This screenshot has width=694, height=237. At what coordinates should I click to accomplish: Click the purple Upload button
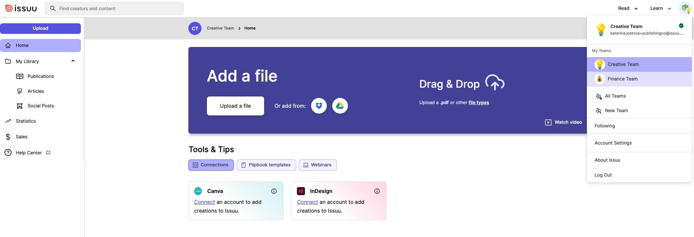pyautogui.click(x=40, y=28)
